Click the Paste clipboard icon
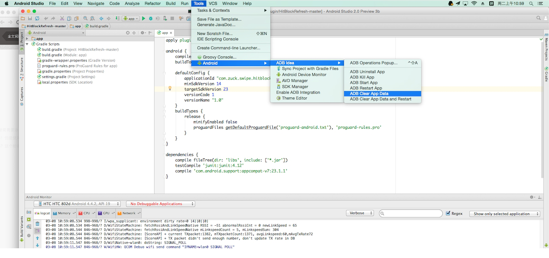 click(76, 19)
